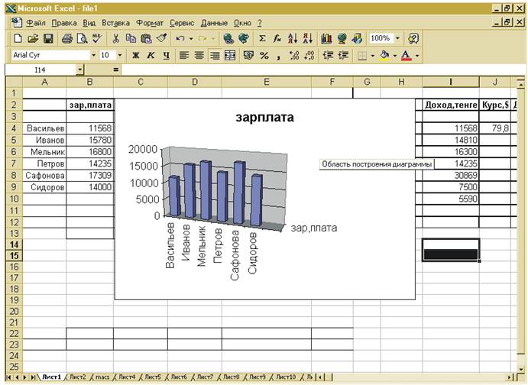This screenshot has height=385, width=528.
Task: Select the Мельник name cell
Action: pos(44,152)
